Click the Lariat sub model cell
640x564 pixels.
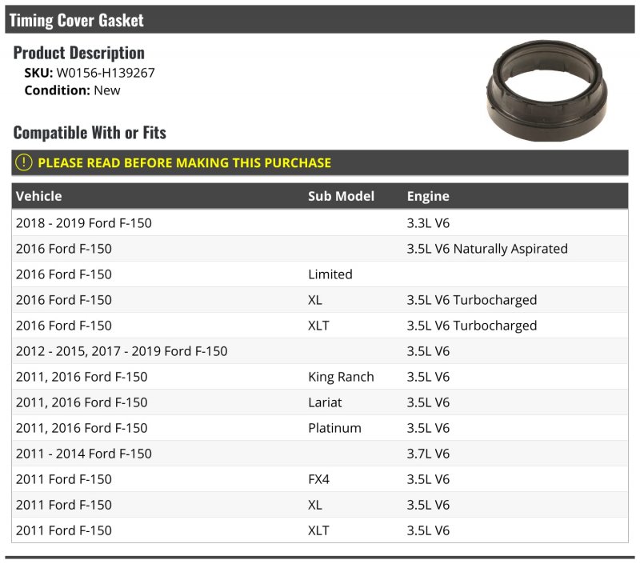(325, 402)
